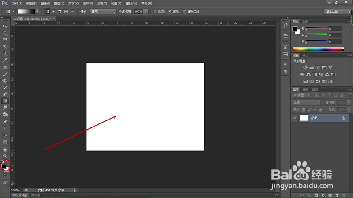The width and height of the screenshot is (353, 198).
Task: Switch to the 色板 tab
Action: pyautogui.click(x=305, y=22)
